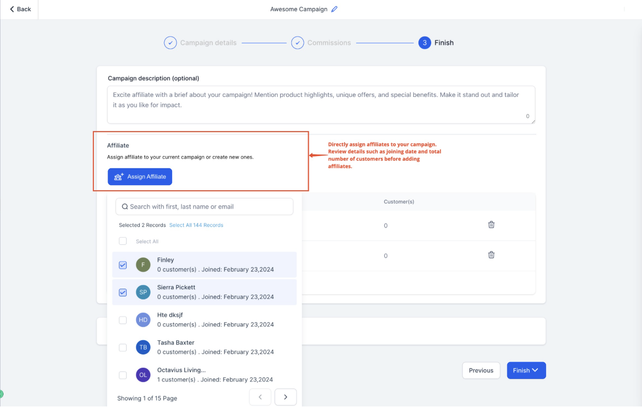Focus the affiliate search field
The width and height of the screenshot is (642, 408).
[204, 207]
